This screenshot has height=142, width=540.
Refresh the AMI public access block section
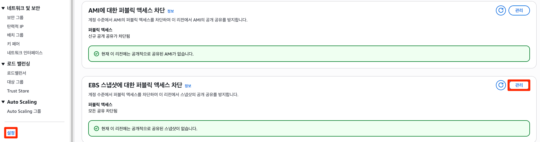pos(501,11)
